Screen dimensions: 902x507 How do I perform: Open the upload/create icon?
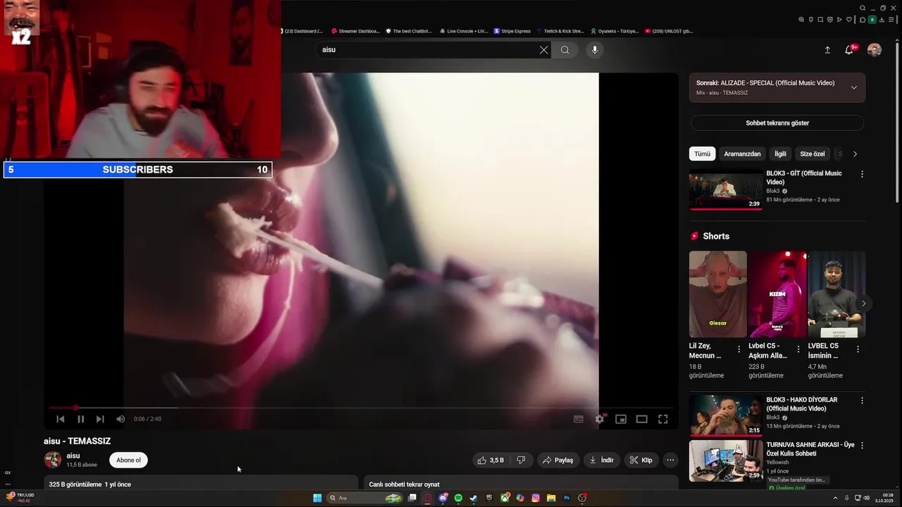827,50
